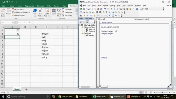Click Uncomment Block icon in Edit toolbar
Viewport: 176px width, 99px height.
click(x=109, y=12)
